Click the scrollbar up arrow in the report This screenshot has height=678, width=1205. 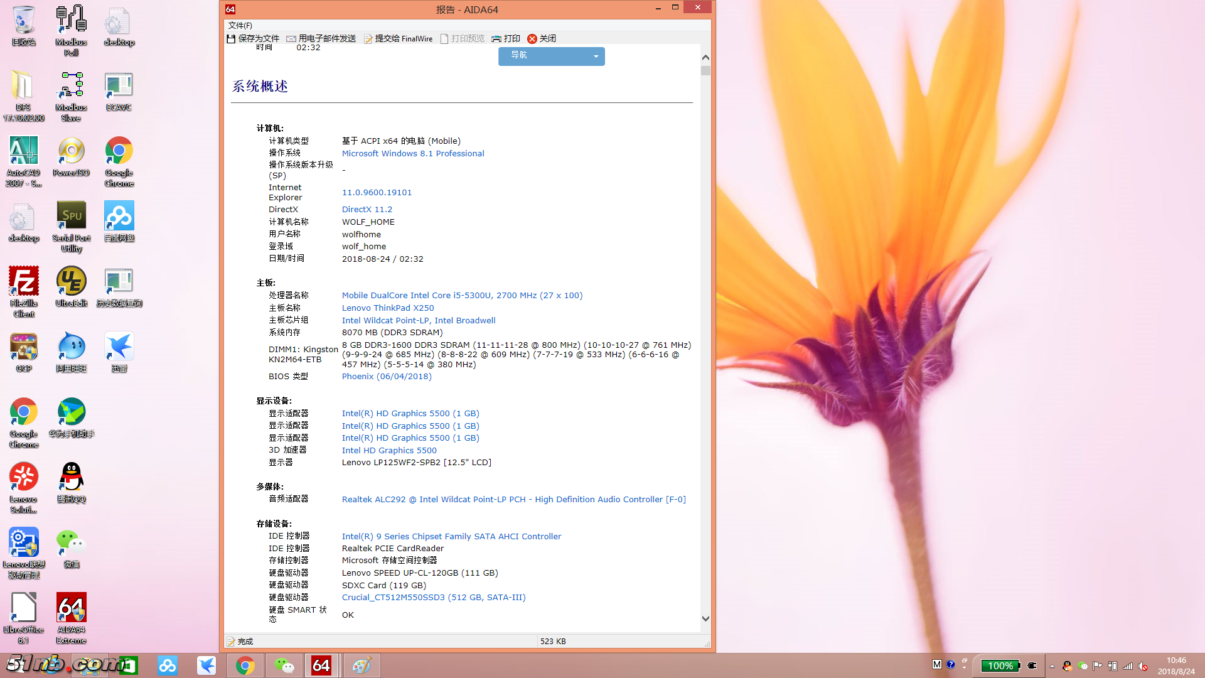705,57
